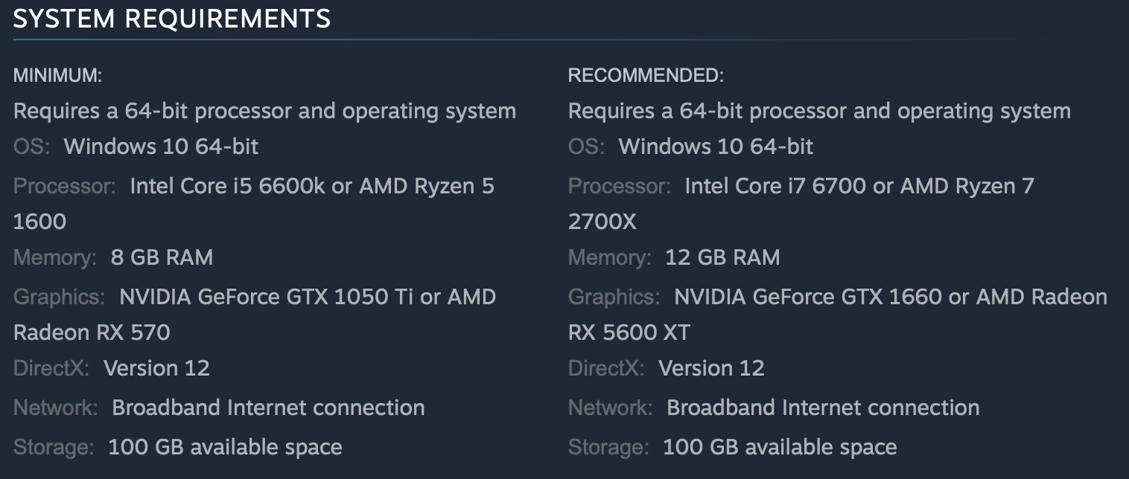Click the recommended OS Windows 10 line
The height and width of the screenshot is (479, 1129).
coord(716,147)
